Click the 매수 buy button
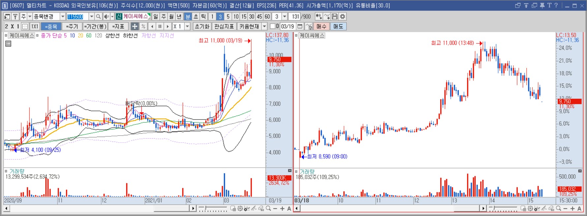This screenshot has width=587, height=216. [x=322, y=26]
